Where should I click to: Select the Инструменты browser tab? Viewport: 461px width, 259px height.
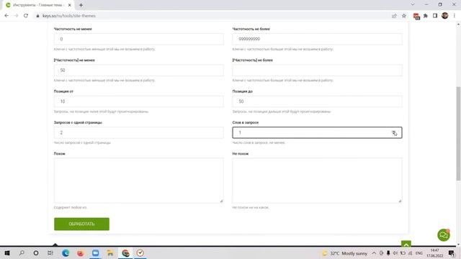pos(38,5)
